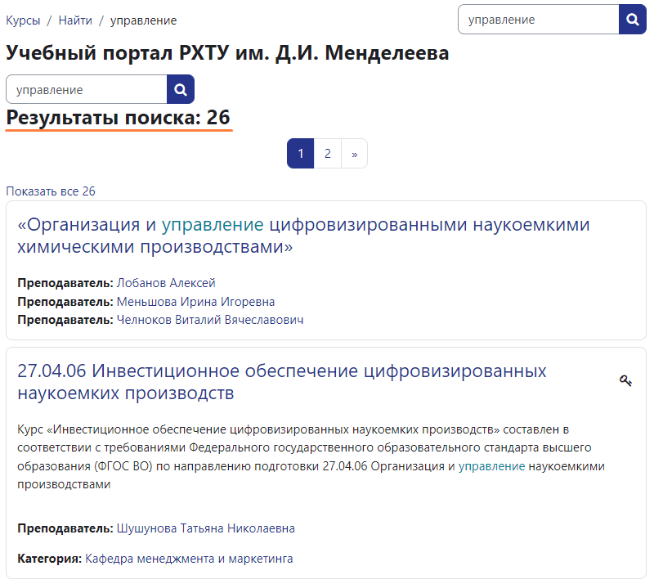Go to Найти breadcrumb link

pos(75,20)
